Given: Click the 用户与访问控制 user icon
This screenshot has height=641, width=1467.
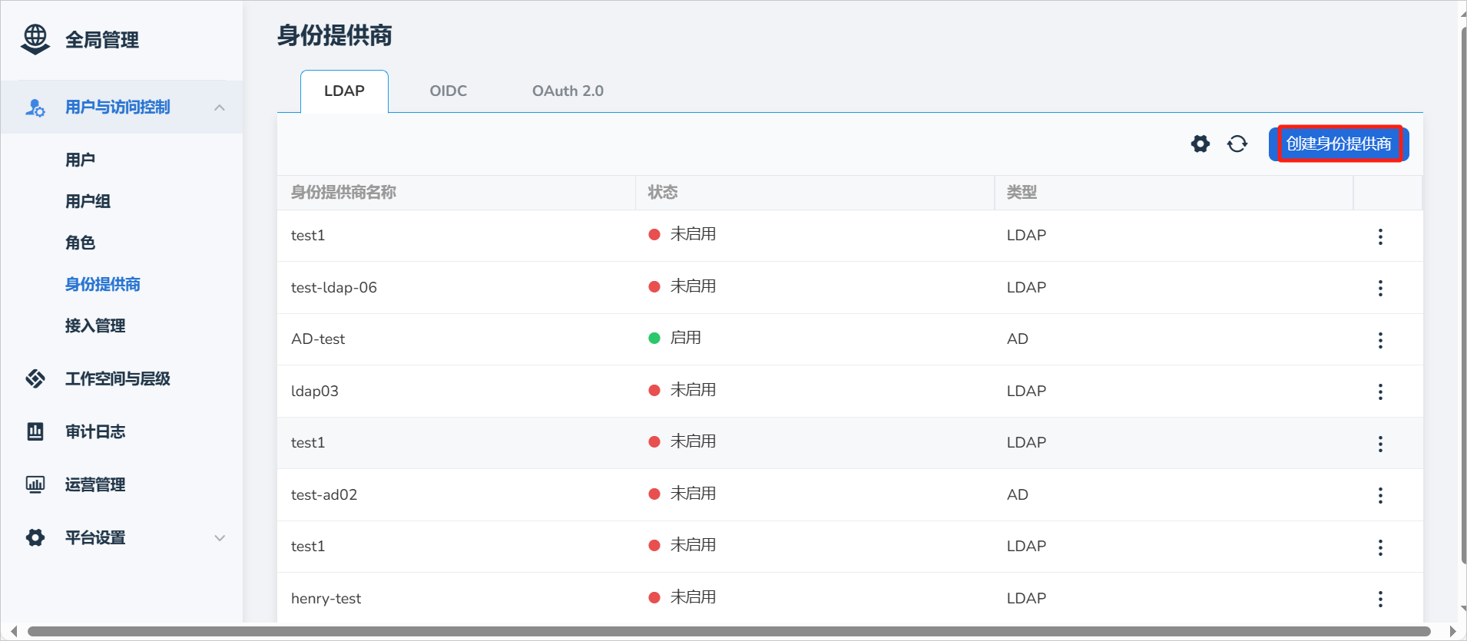Looking at the screenshot, I should click(x=35, y=107).
